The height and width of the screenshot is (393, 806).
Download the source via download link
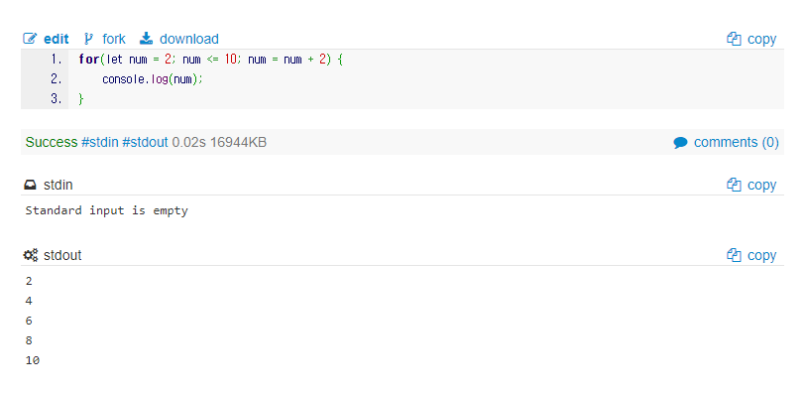click(189, 39)
